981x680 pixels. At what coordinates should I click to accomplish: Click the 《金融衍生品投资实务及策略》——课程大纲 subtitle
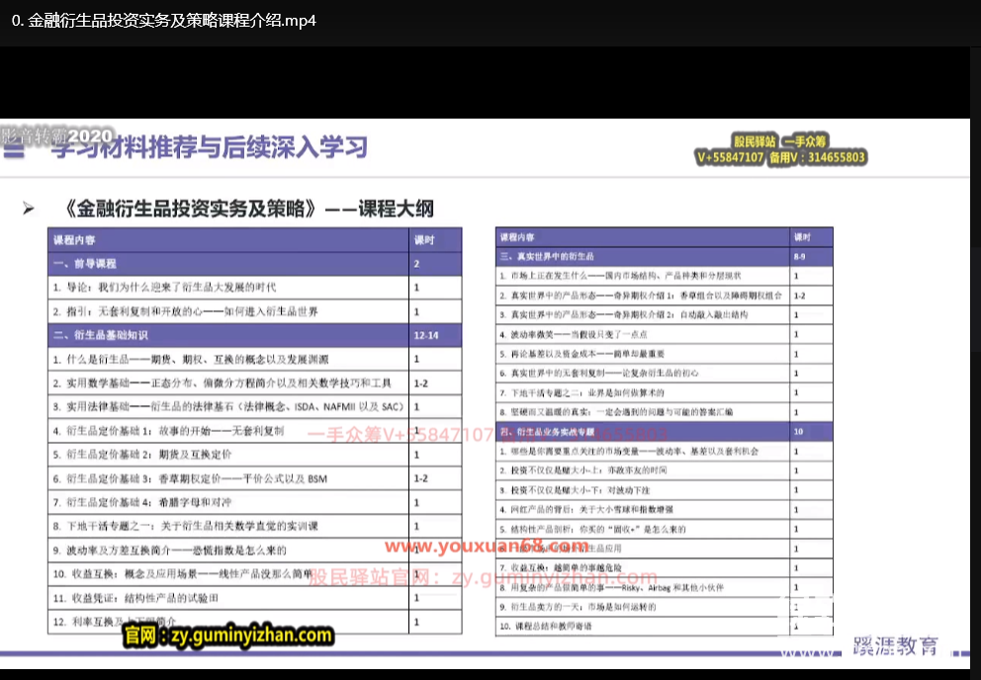pyautogui.click(x=249, y=209)
